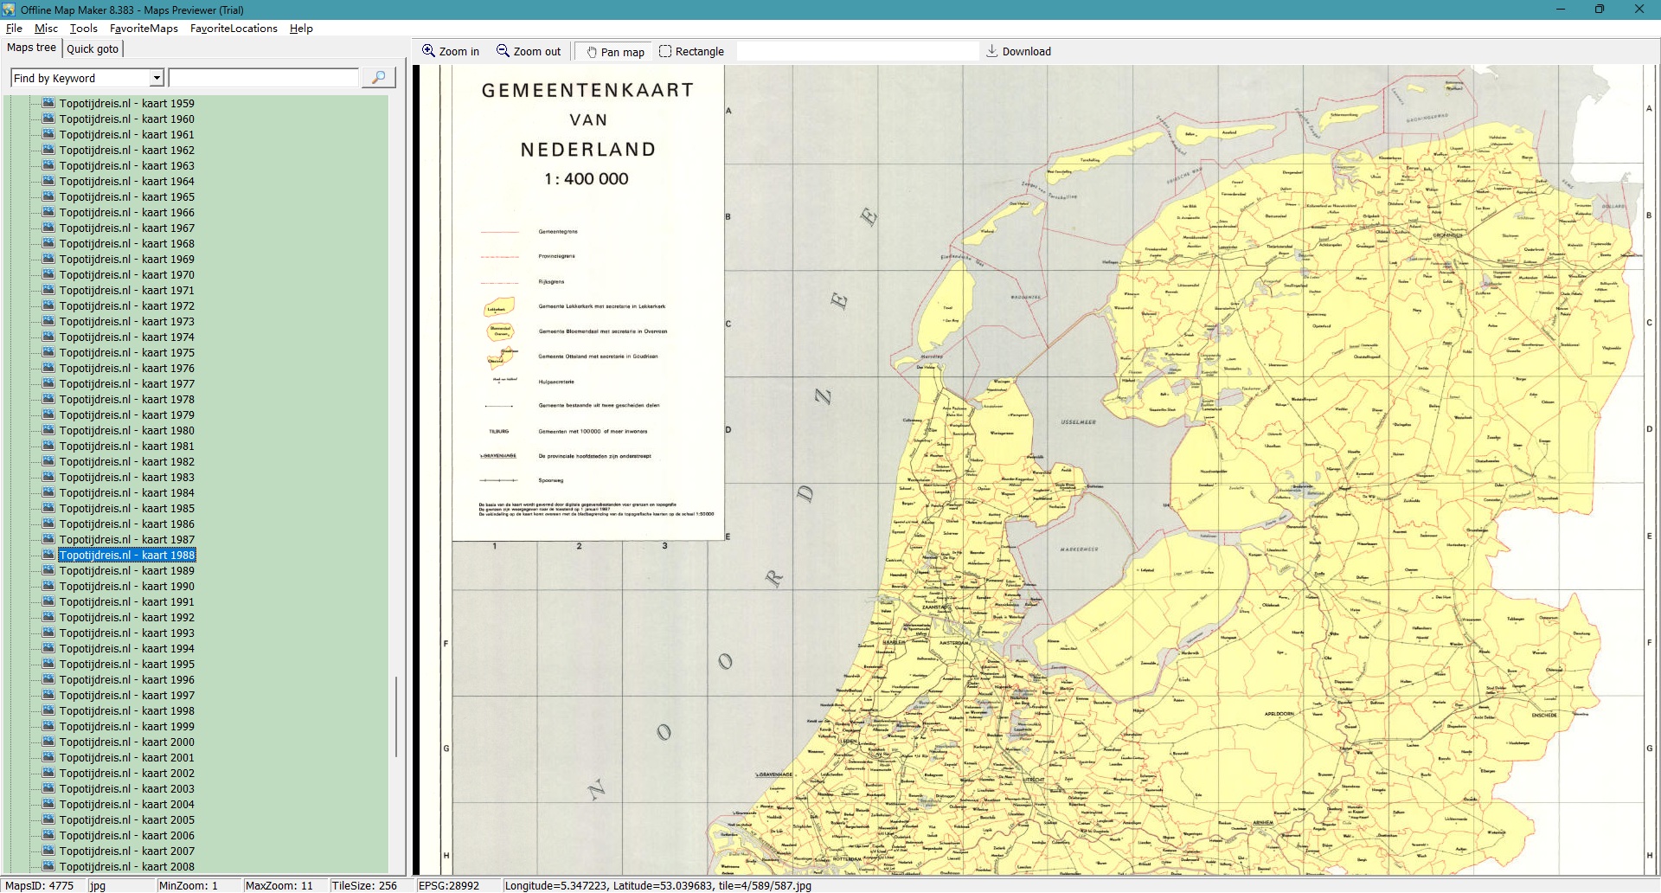Click the map icon beside kaart 1995
Viewport: 1661px width, 893px height.
(x=48, y=664)
